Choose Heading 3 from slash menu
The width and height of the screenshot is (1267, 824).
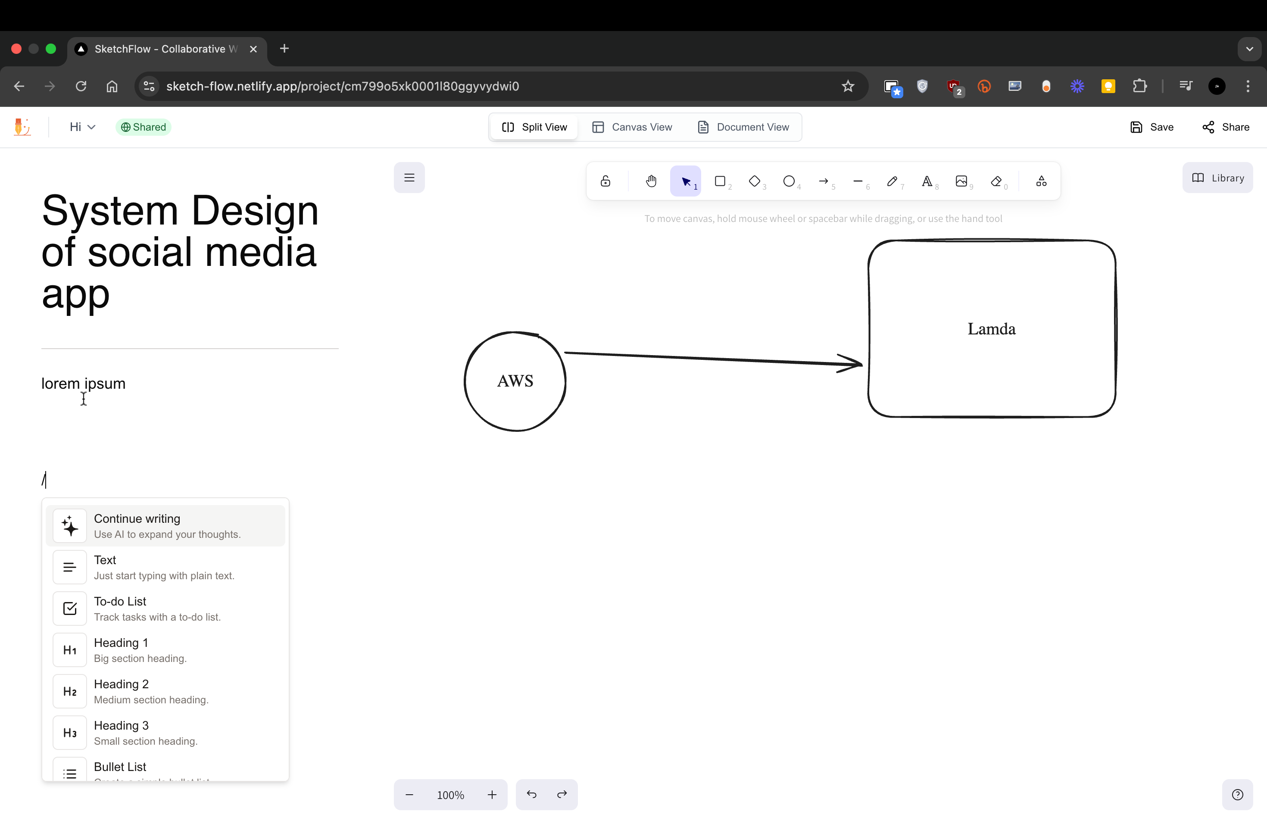click(x=165, y=733)
